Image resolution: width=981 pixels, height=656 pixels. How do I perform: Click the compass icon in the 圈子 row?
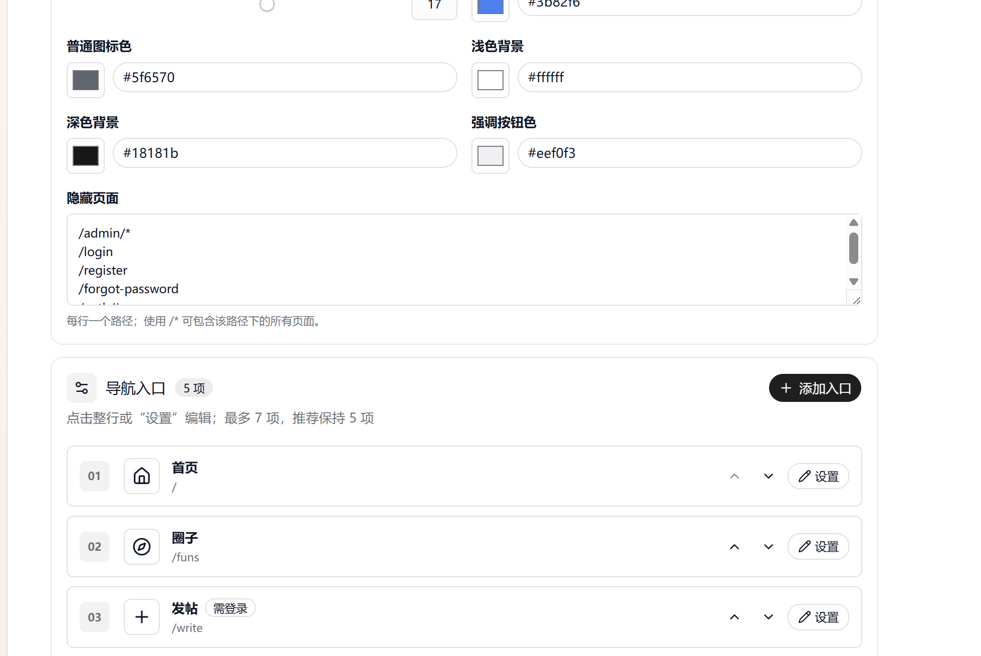click(x=142, y=547)
